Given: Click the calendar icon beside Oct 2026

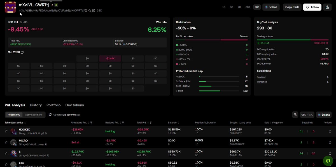Looking at the screenshot, I should (x=22, y=52).
